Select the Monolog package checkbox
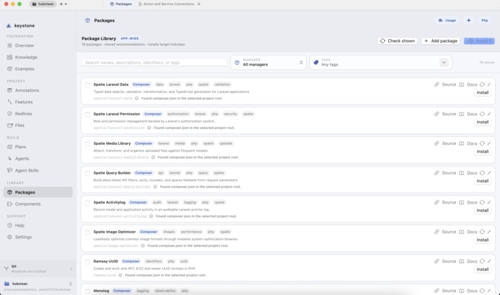500x295 pixels. [87, 291]
